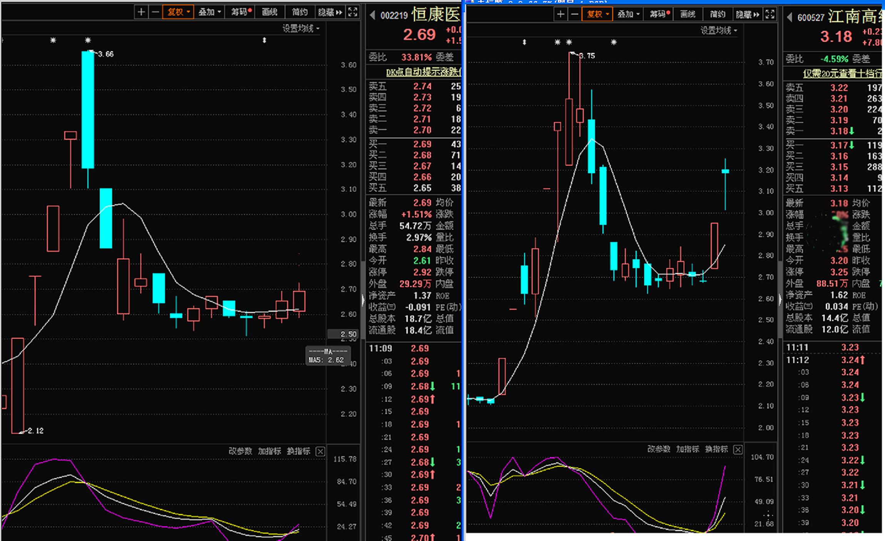The width and height of the screenshot is (885, 541).
Task: Select 买一 2.69 row in left order book
Action: click(x=414, y=144)
